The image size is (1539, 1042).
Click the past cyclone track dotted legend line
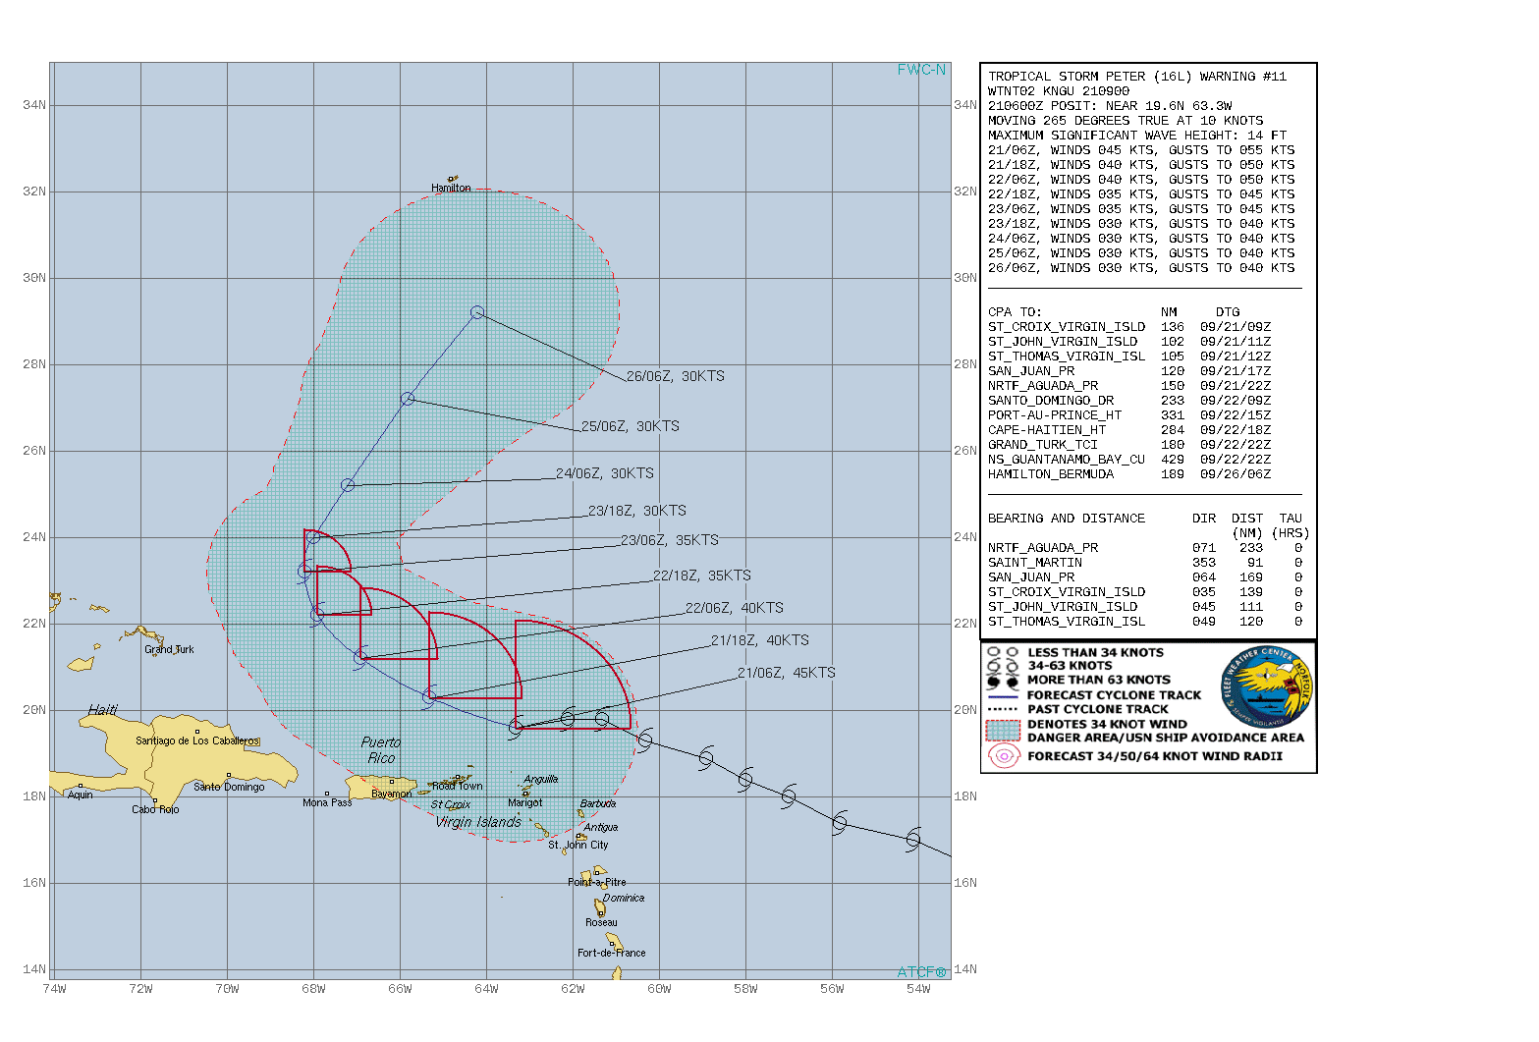click(x=1003, y=709)
